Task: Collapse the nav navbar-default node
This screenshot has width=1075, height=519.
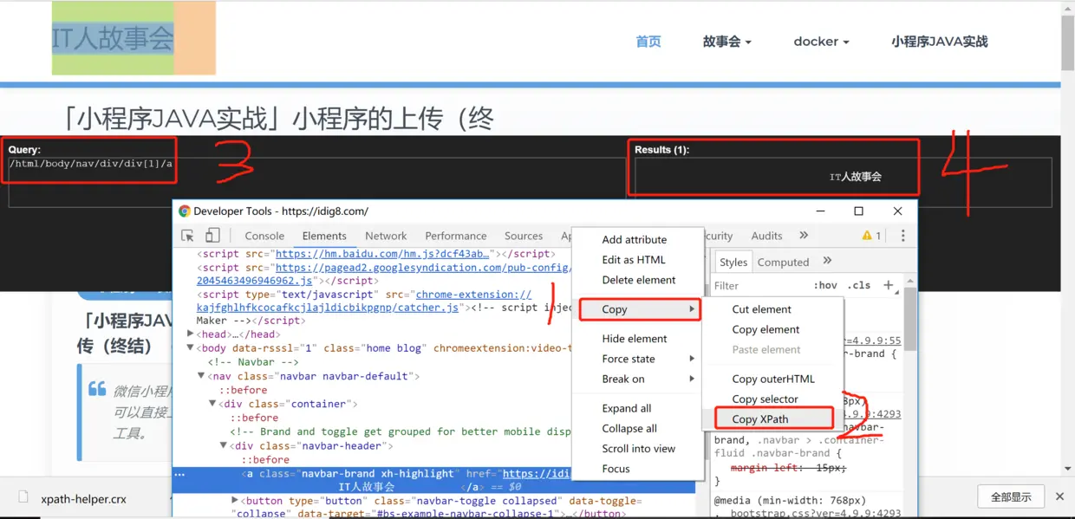Action: (202, 376)
